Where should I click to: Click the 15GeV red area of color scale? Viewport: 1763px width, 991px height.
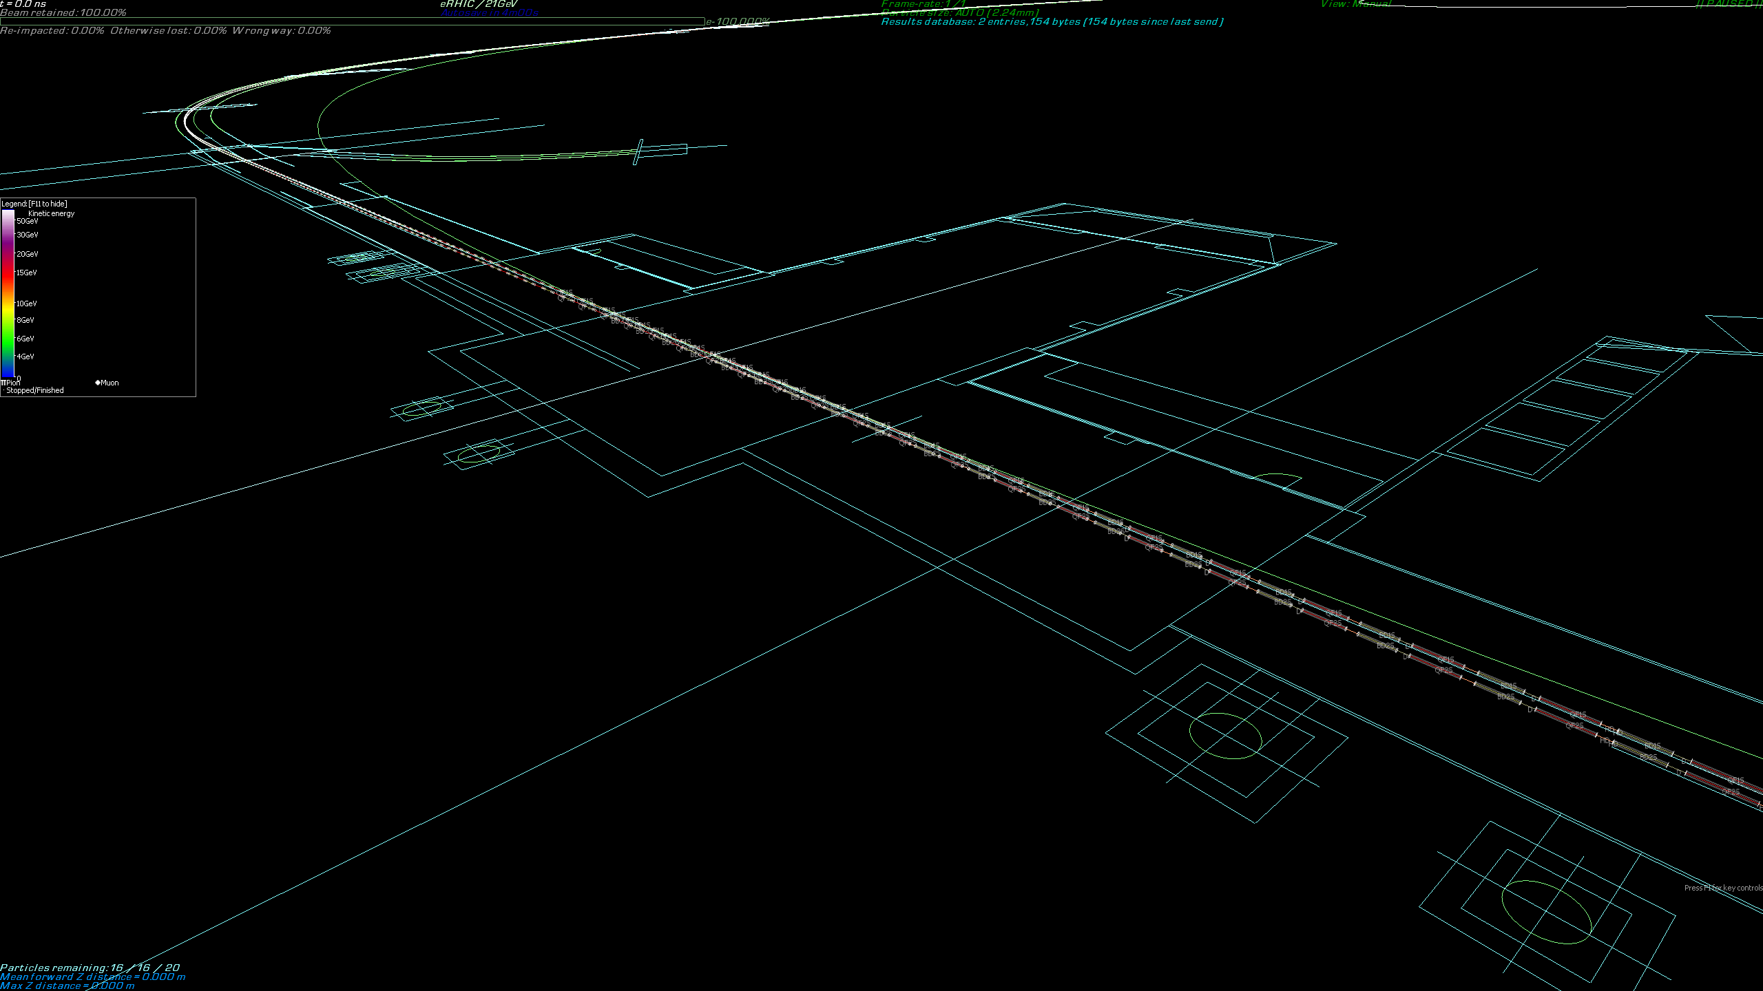click(8, 273)
